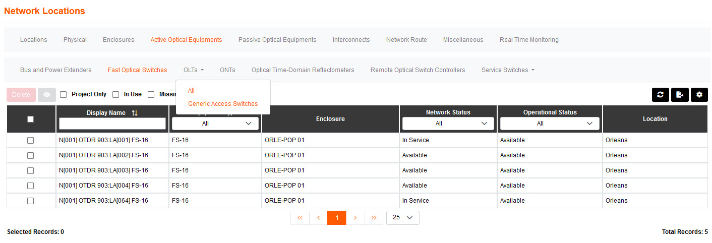
Task: Click Total Records: 5 text
Action: click(x=685, y=232)
